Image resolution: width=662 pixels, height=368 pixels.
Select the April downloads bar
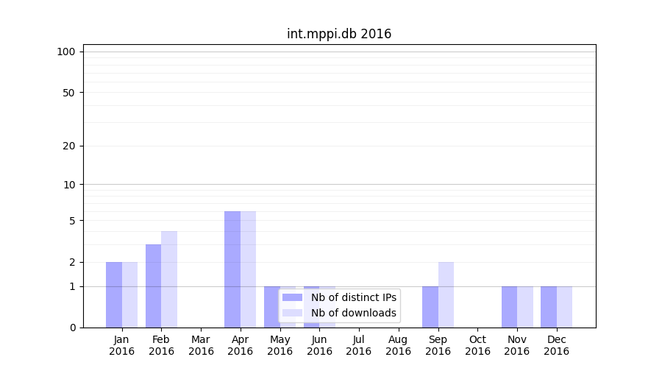pyautogui.click(x=248, y=269)
